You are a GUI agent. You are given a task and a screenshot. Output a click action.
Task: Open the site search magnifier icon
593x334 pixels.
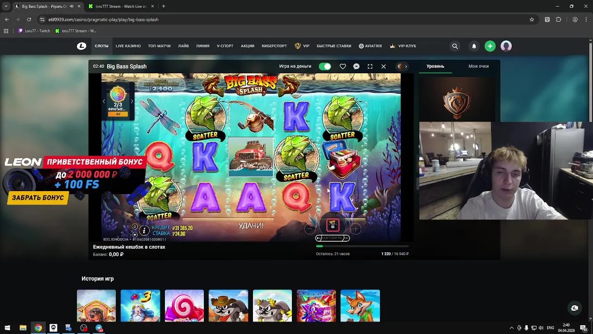tap(455, 46)
